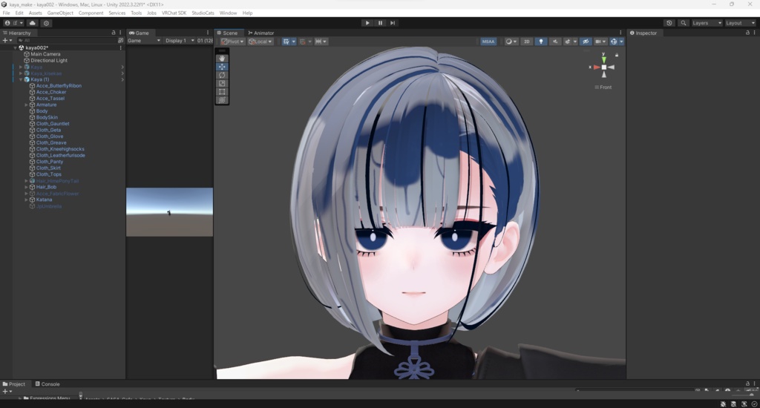Open the version control hexagon icon
The height and width of the screenshot is (408, 760).
pyautogui.click(x=46, y=23)
